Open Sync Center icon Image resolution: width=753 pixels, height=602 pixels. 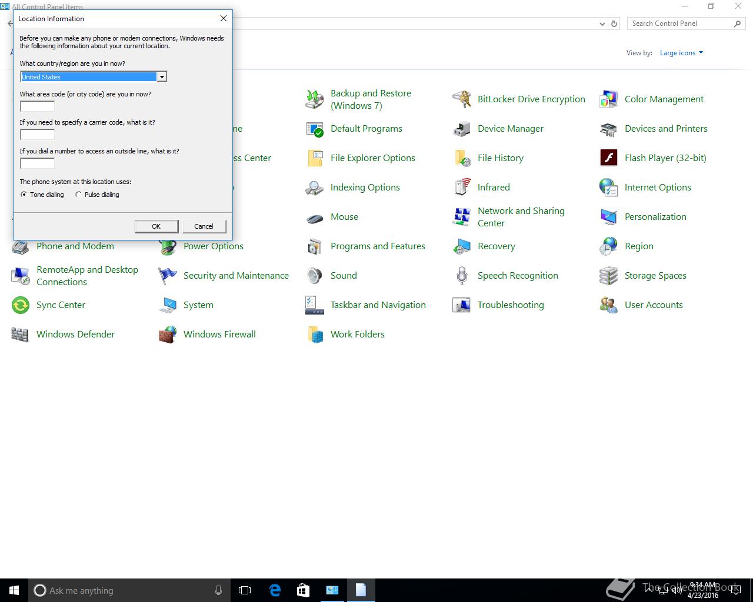[21, 305]
